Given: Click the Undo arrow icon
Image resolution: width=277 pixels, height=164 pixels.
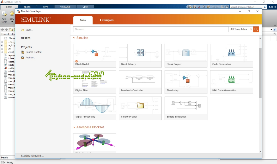Looking at the screenshot, I should pyautogui.click(x=213, y=7).
